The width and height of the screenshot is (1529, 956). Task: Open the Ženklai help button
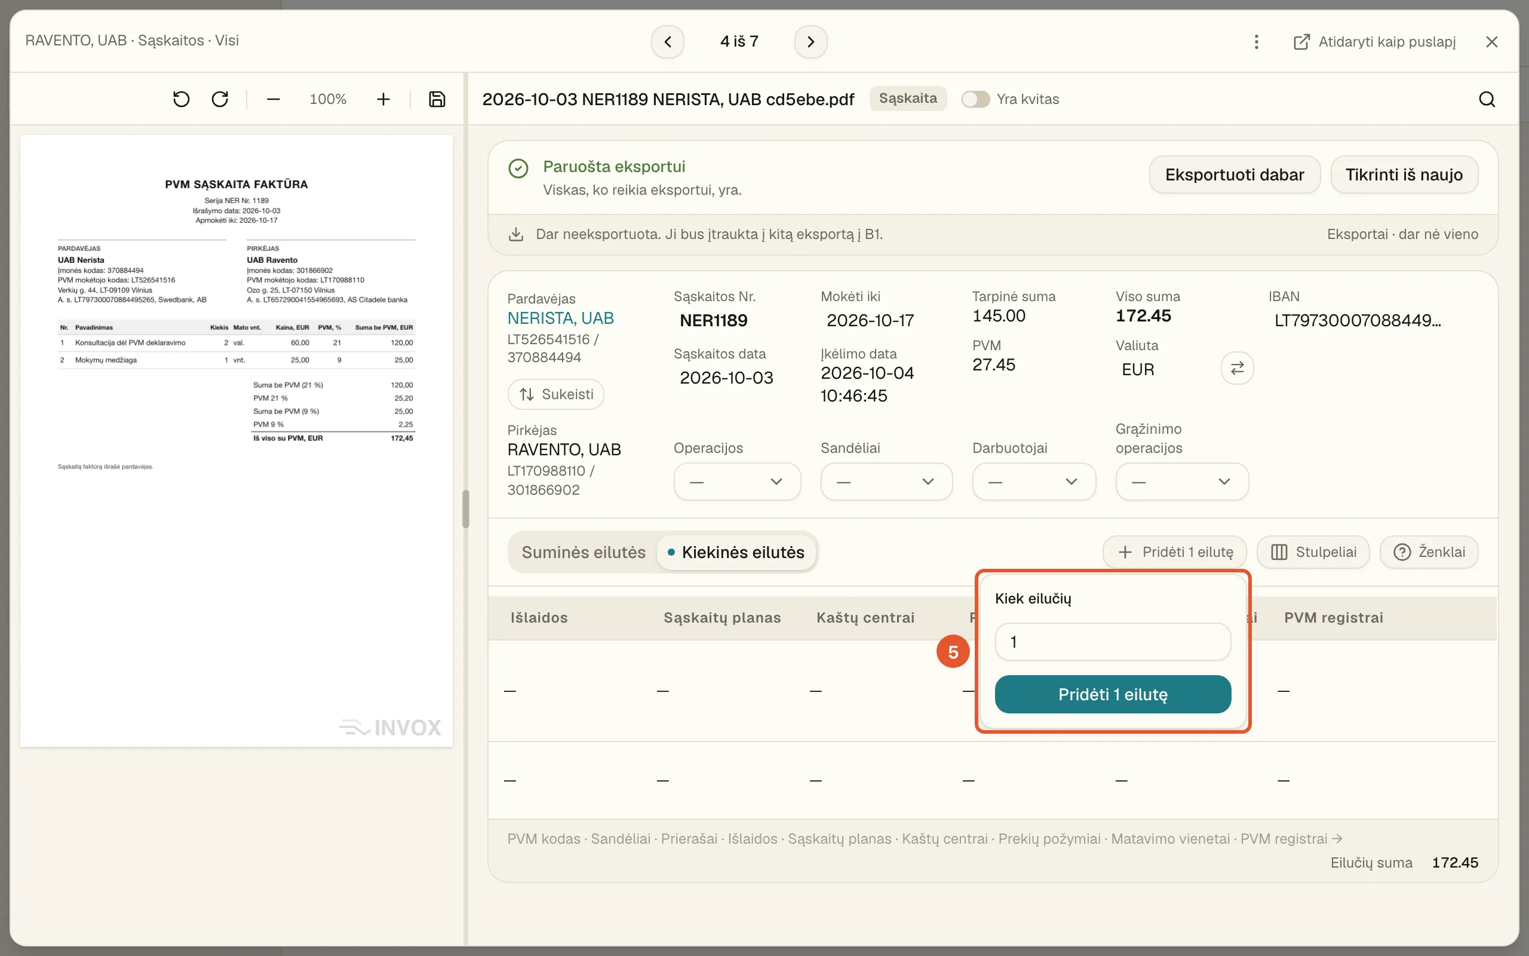pos(1429,552)
